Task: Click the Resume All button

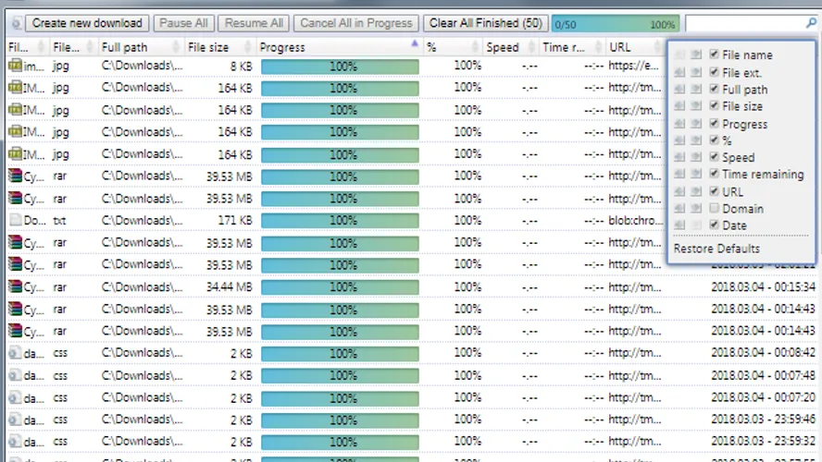Action: point(254,23)
